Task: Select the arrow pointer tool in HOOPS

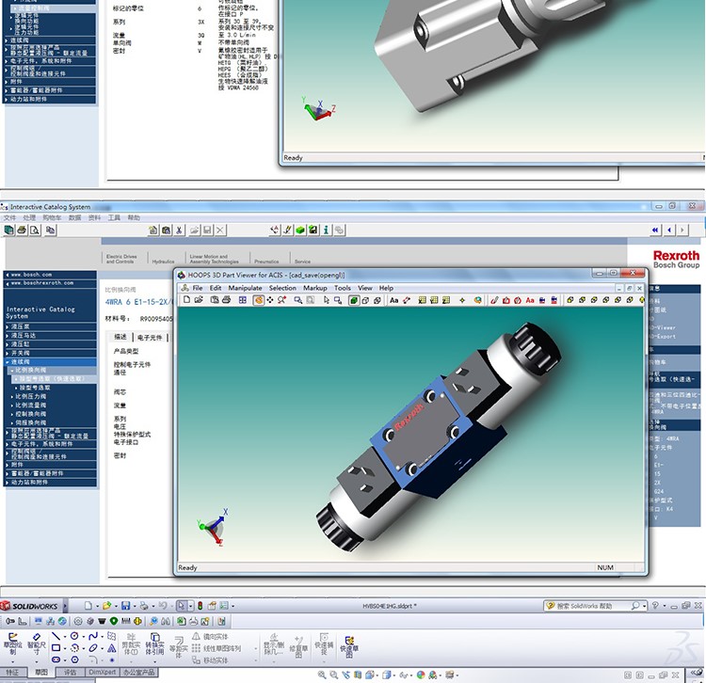Action: click(326, 300)
